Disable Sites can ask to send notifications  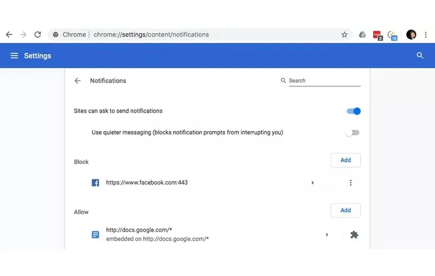pos(354,111)
